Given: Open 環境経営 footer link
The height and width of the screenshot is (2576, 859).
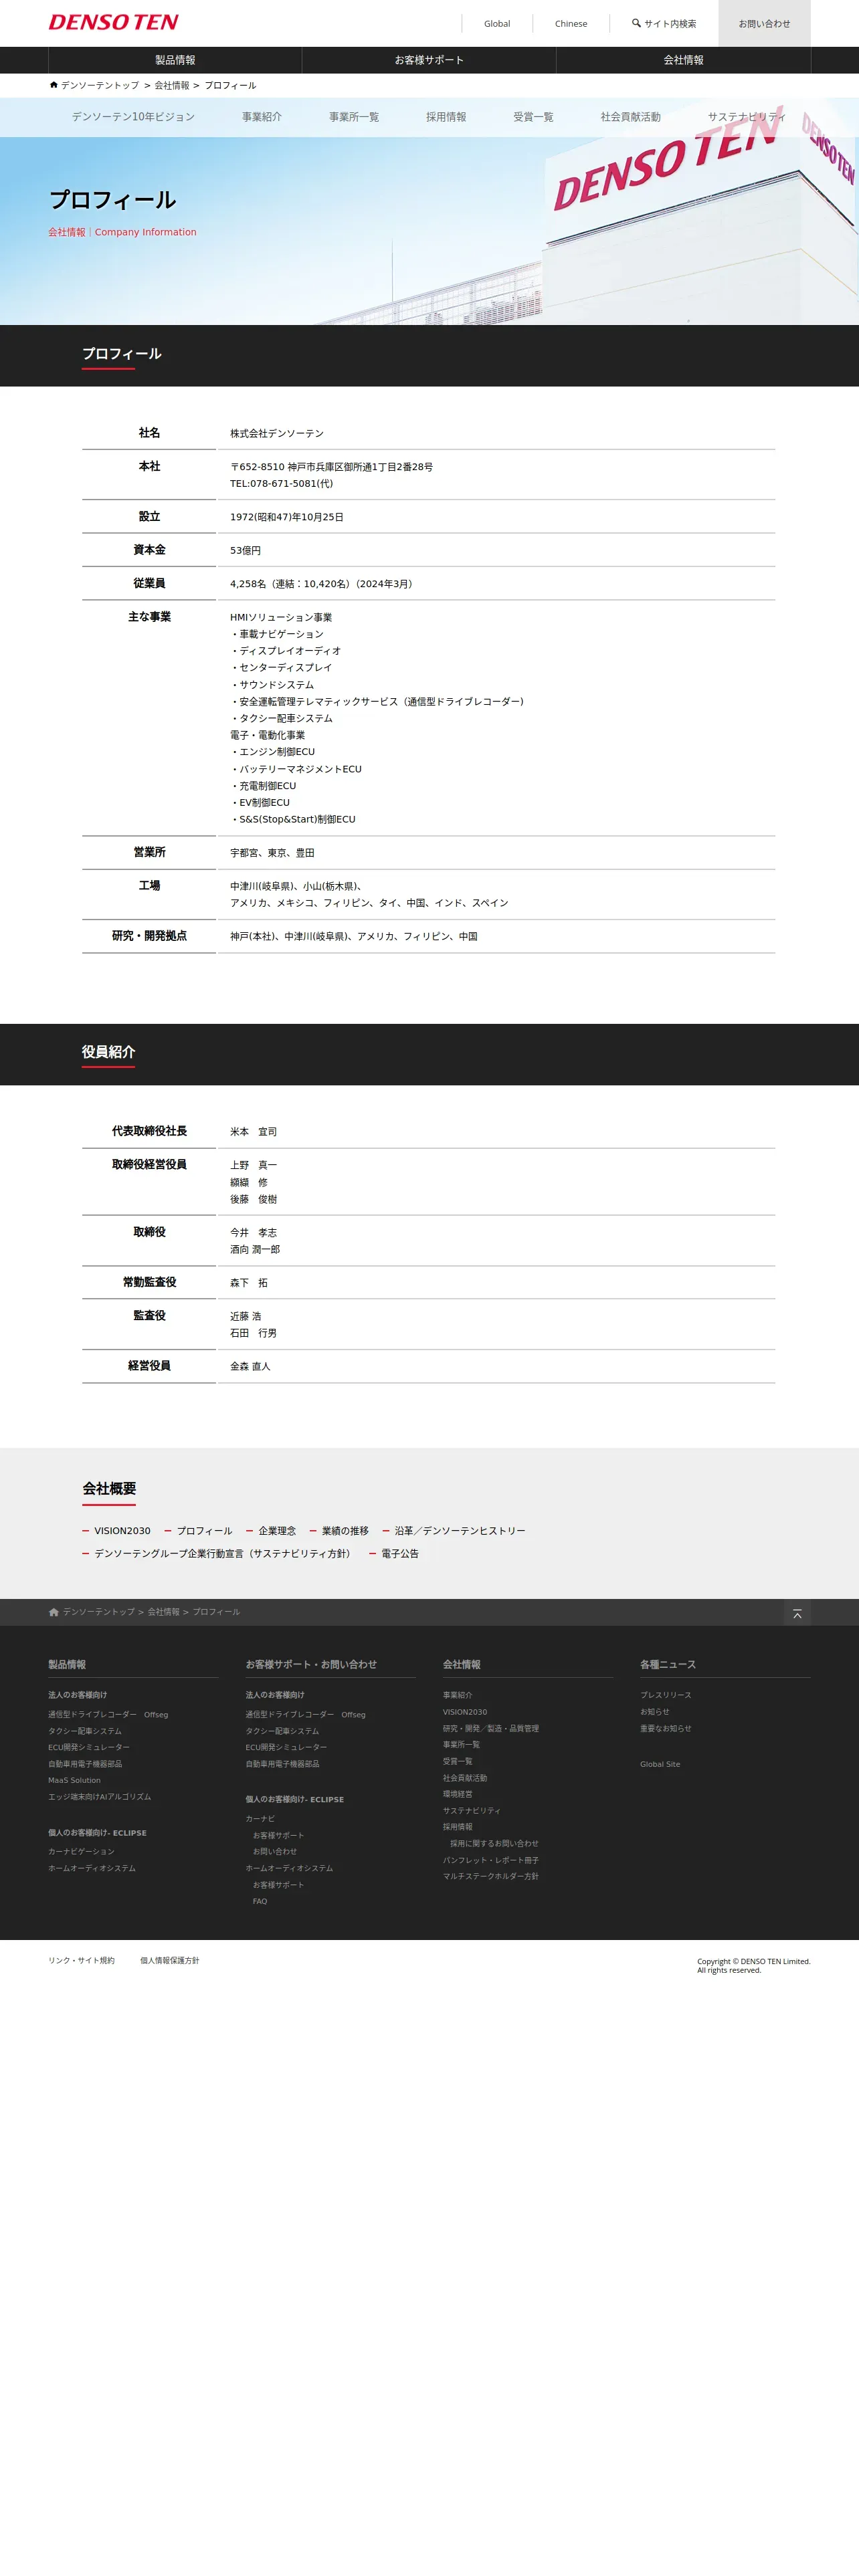Looking at the screenshot, I should 458,1794.
